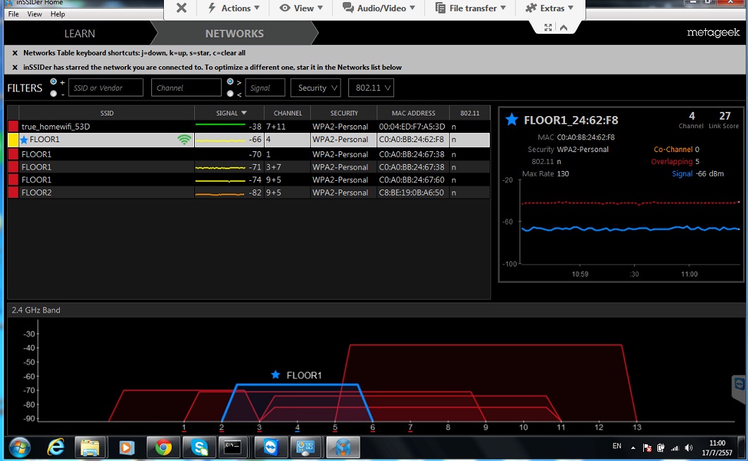748x461 pixels.
Task: Open Windows Media Player from taskbar
Action: coord(126,448)
